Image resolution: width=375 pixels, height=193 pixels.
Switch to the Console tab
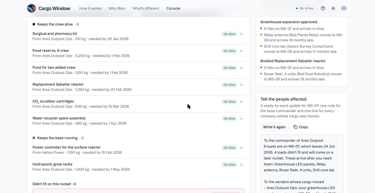pos(173,8)
